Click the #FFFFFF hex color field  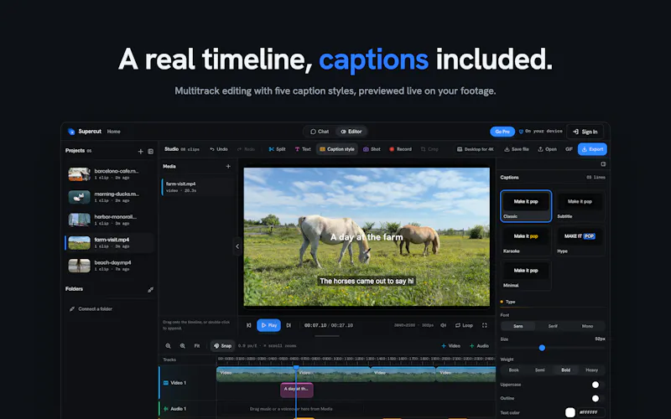pos(590,412)
